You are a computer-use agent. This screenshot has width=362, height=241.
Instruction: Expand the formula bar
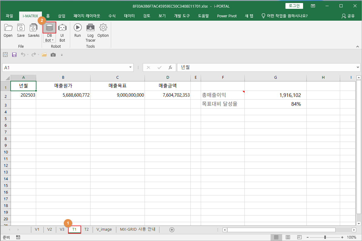pyautogui.click(x=358, y=67)
